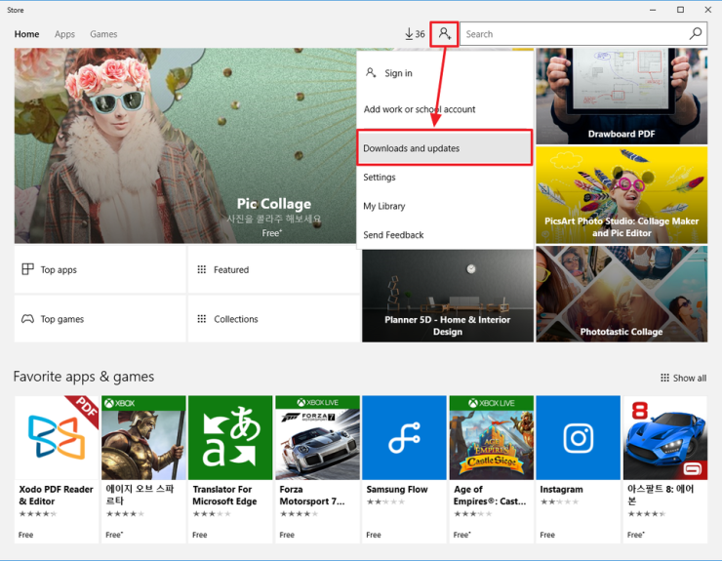
Task: Open the Instagram app icon
Action: 579,437
